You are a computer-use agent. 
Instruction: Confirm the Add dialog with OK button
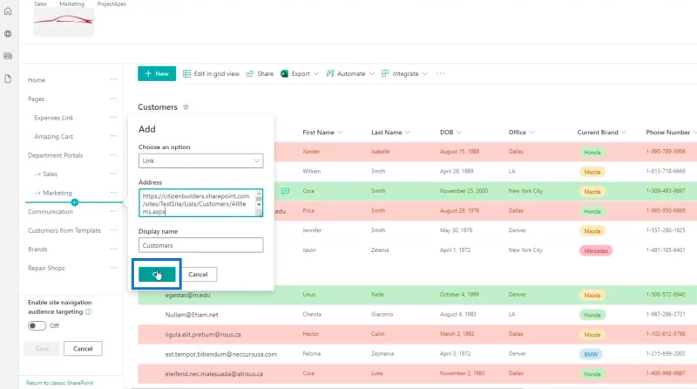click(x=157, y=274)
